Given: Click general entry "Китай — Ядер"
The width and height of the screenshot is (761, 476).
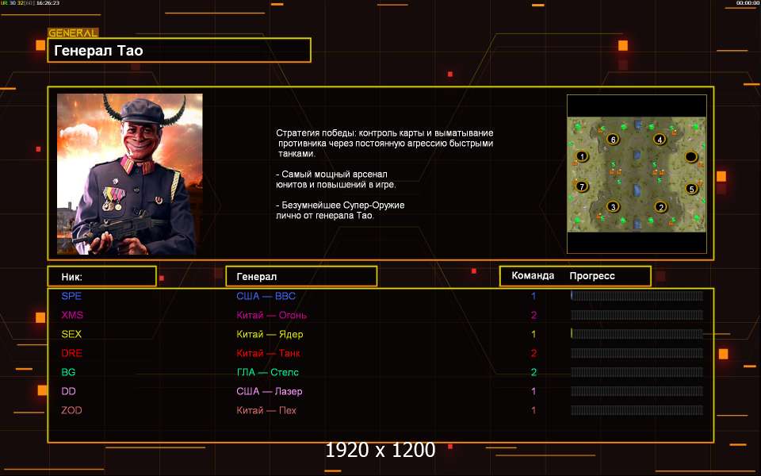Looking at the screenshot, I should [x=270, y=334].
